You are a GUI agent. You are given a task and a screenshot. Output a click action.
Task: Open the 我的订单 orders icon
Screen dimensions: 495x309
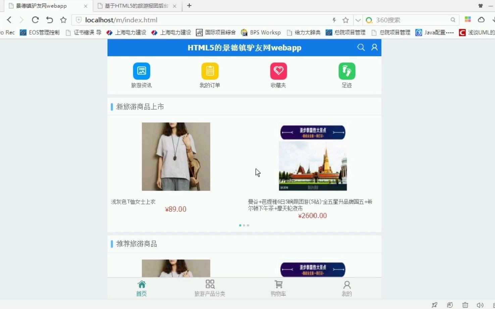point(210,71)
